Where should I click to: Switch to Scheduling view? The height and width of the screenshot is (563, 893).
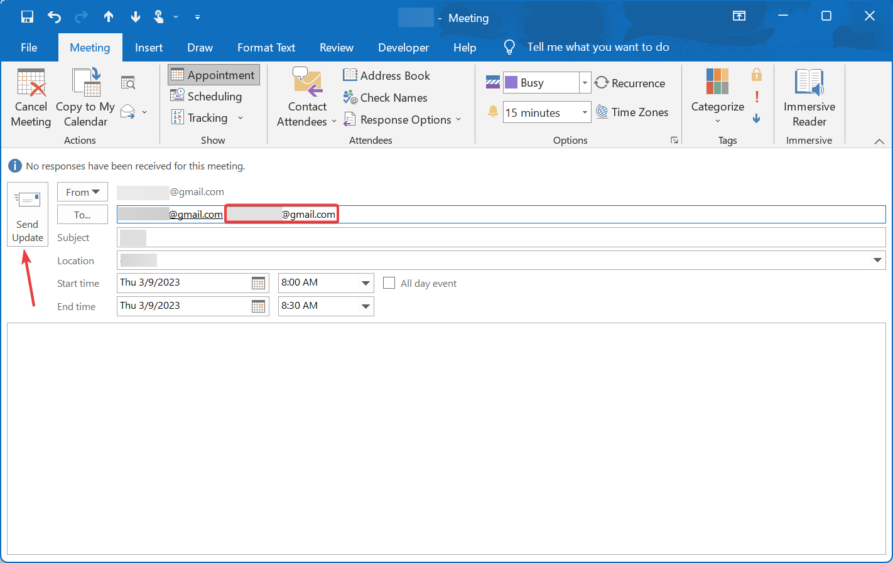207,96
